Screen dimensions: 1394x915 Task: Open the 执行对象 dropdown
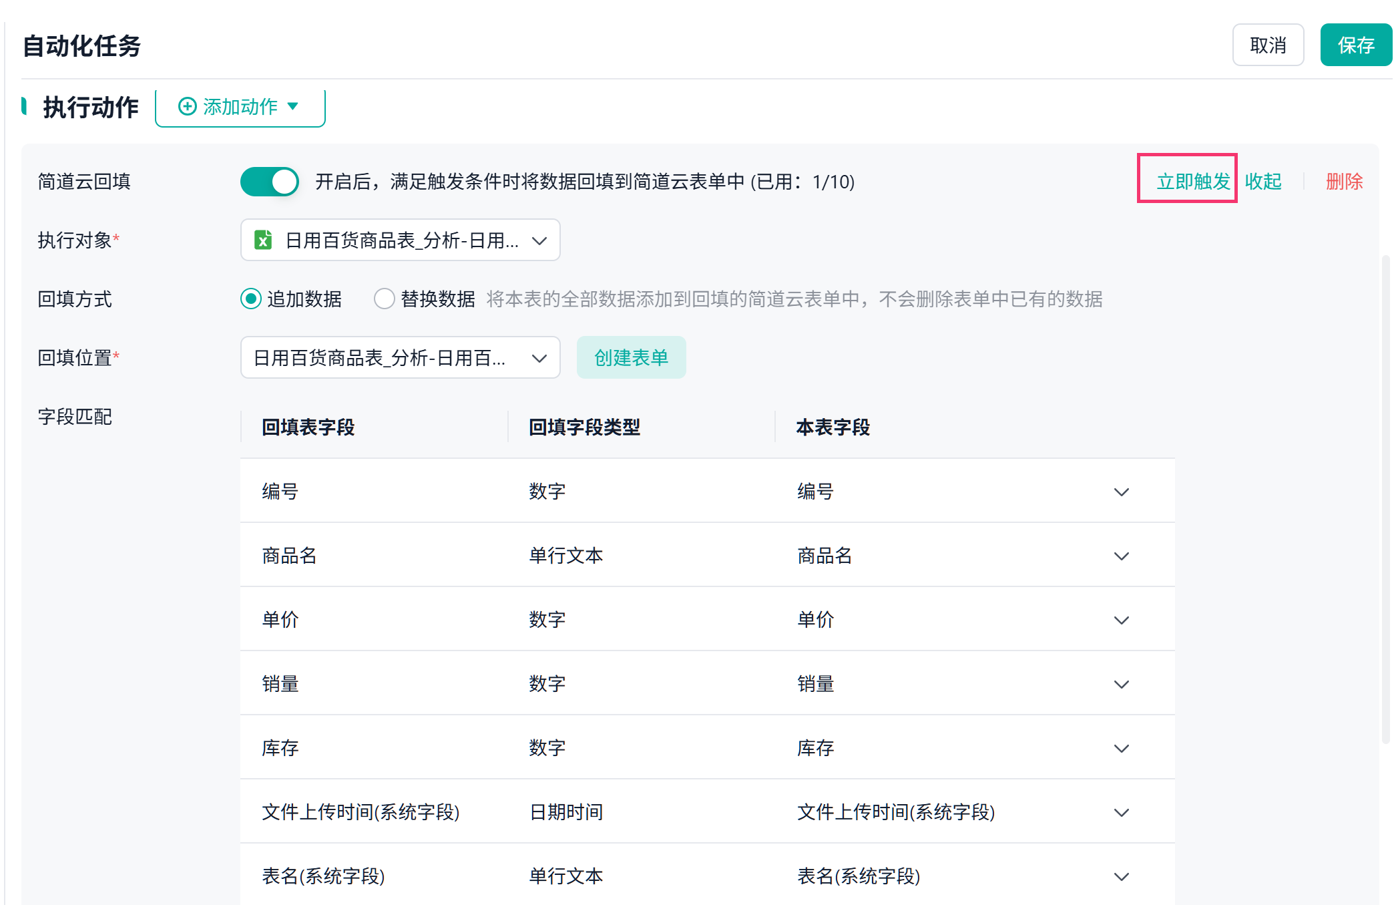click(x=400, y=240)
